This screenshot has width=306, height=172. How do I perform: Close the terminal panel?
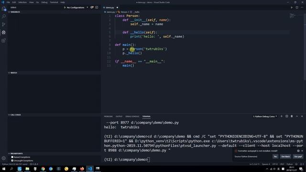pyautogui.click(x=302, y=116)
